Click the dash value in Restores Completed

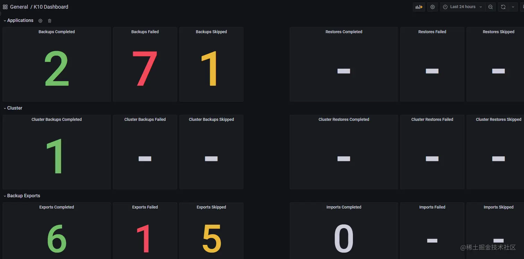point(344,71)
